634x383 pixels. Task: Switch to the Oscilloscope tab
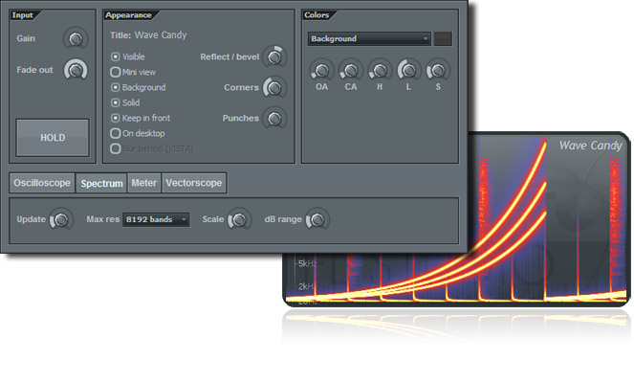(42, 182)
